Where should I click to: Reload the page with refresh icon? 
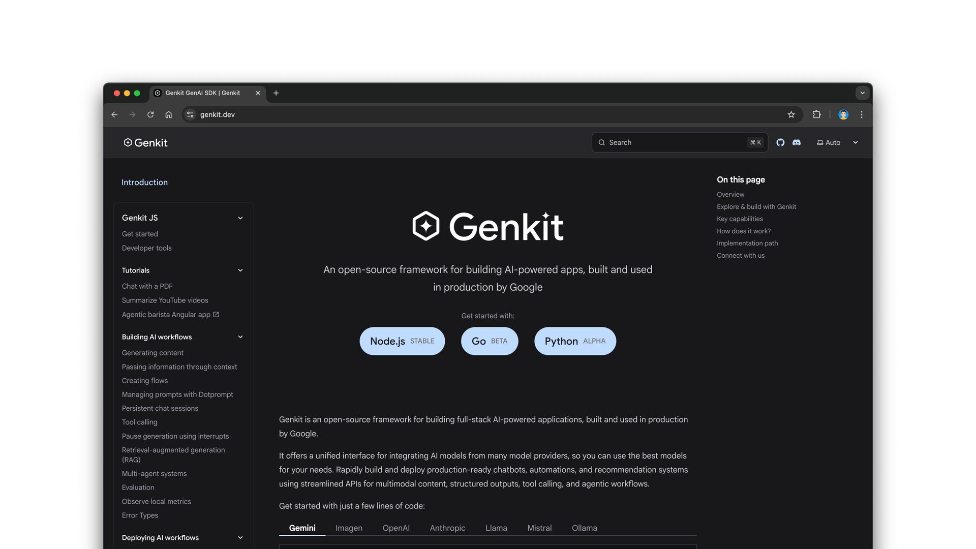click(150, 115)
